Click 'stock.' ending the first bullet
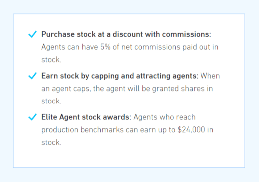This screenshot has height=182, width=259. (x=51, y=60)
